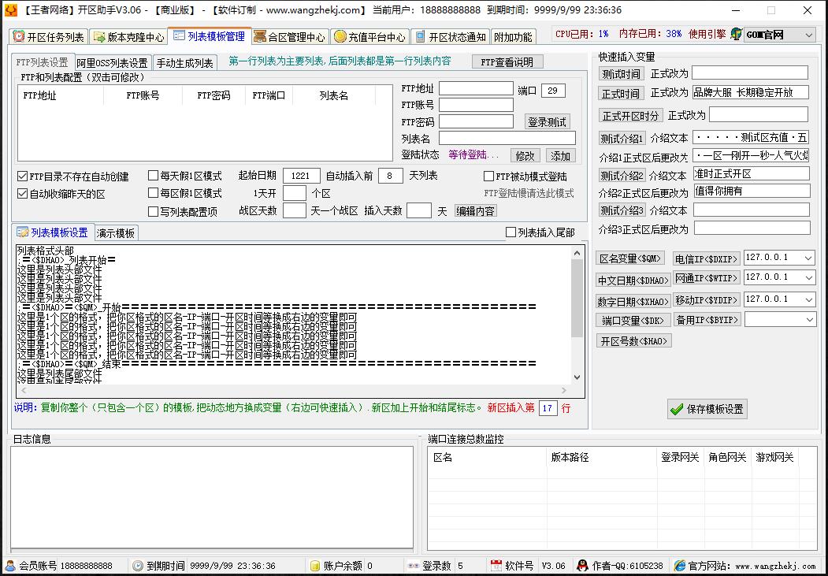This screenshot has height=576, width=828.
Task: Click the 正式时间 variable button
Action: (621, 94)
